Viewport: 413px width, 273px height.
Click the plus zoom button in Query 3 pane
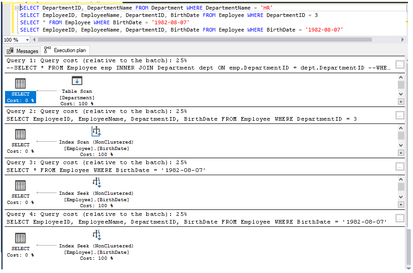pos(401,204)
